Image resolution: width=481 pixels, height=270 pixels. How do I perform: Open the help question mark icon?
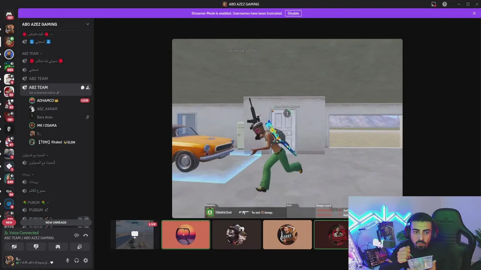tap(445, 4)
